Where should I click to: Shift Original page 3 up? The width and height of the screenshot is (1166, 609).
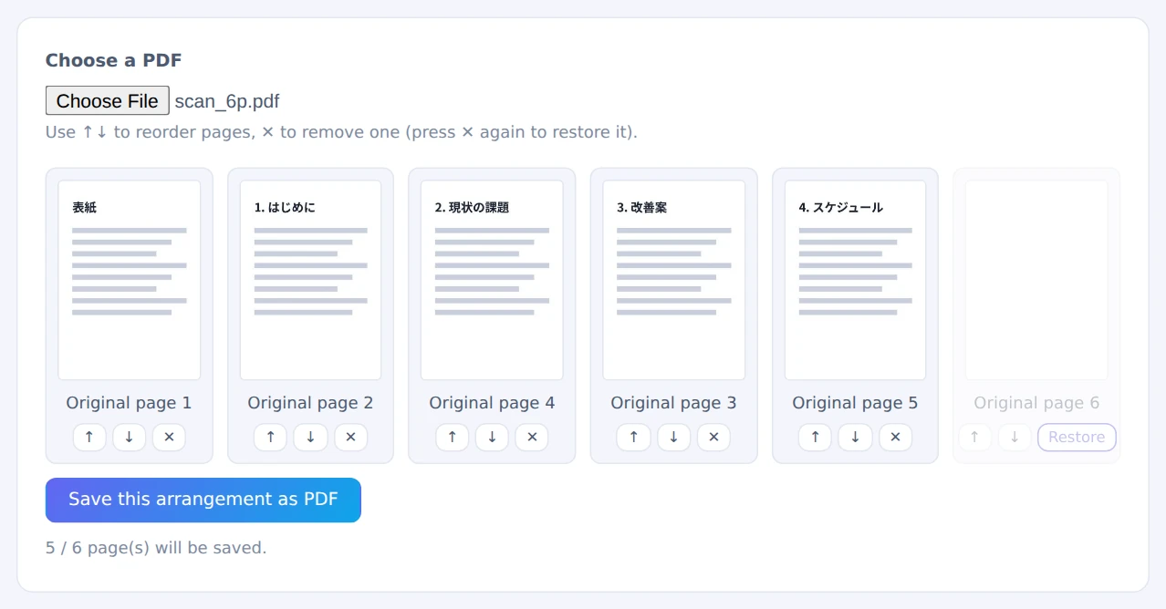coord(634,437)
